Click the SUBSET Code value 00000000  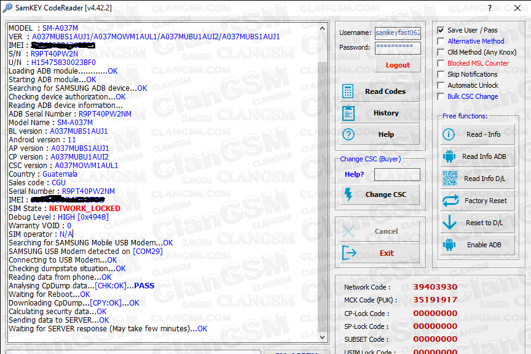pos(435,339)
